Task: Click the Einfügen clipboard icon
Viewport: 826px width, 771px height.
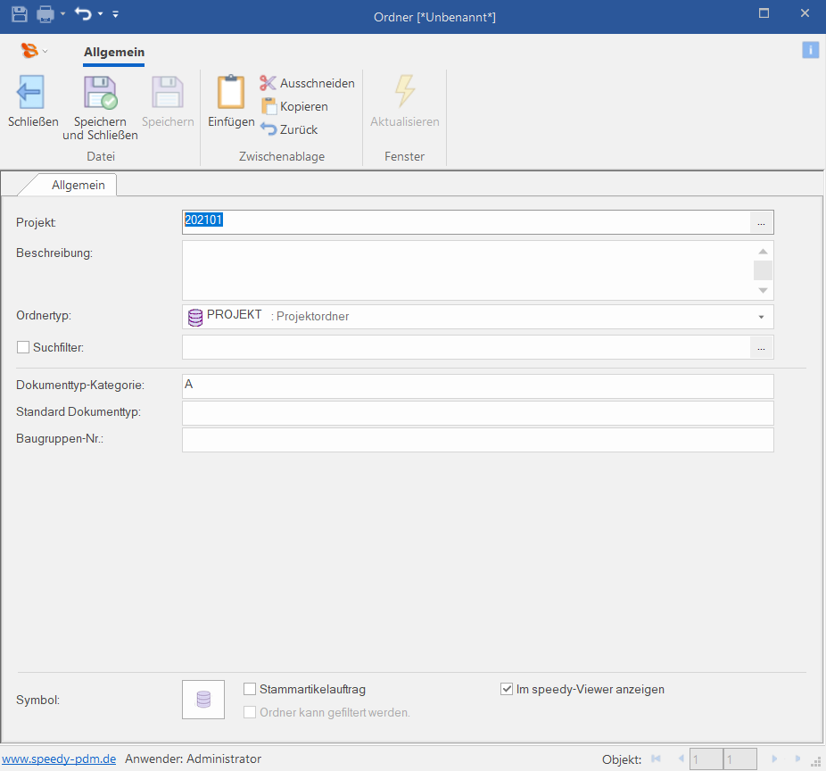Action: tap(231, 94)
